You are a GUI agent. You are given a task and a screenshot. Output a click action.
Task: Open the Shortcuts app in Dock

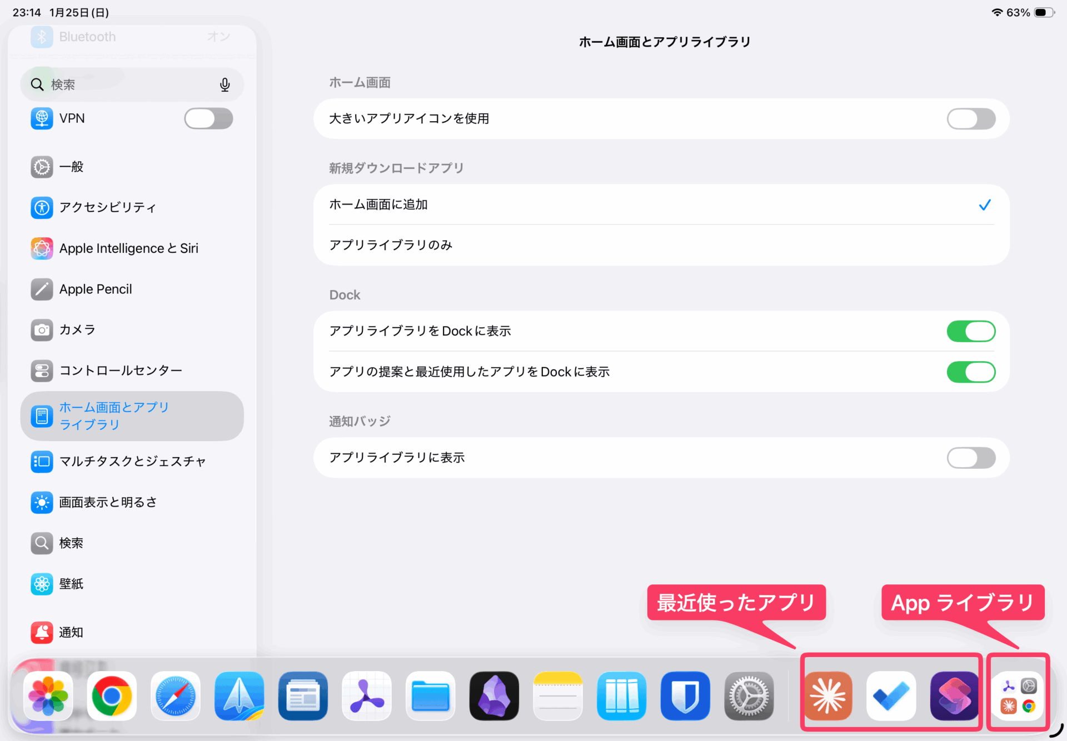coord(954,695)
